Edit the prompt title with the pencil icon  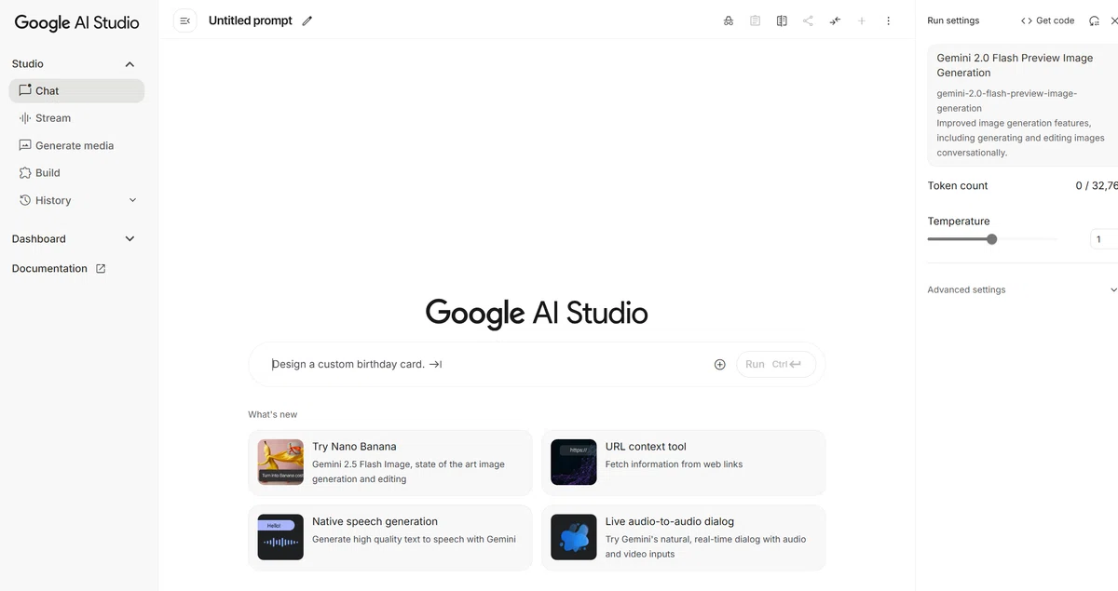click(307, 20)
